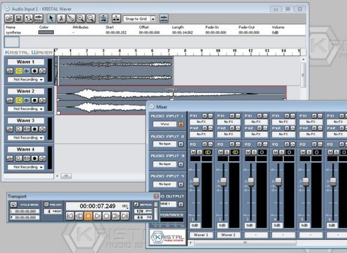Arm record on Waver 2 track
The image size is (347, 253).
coord(35,101)
